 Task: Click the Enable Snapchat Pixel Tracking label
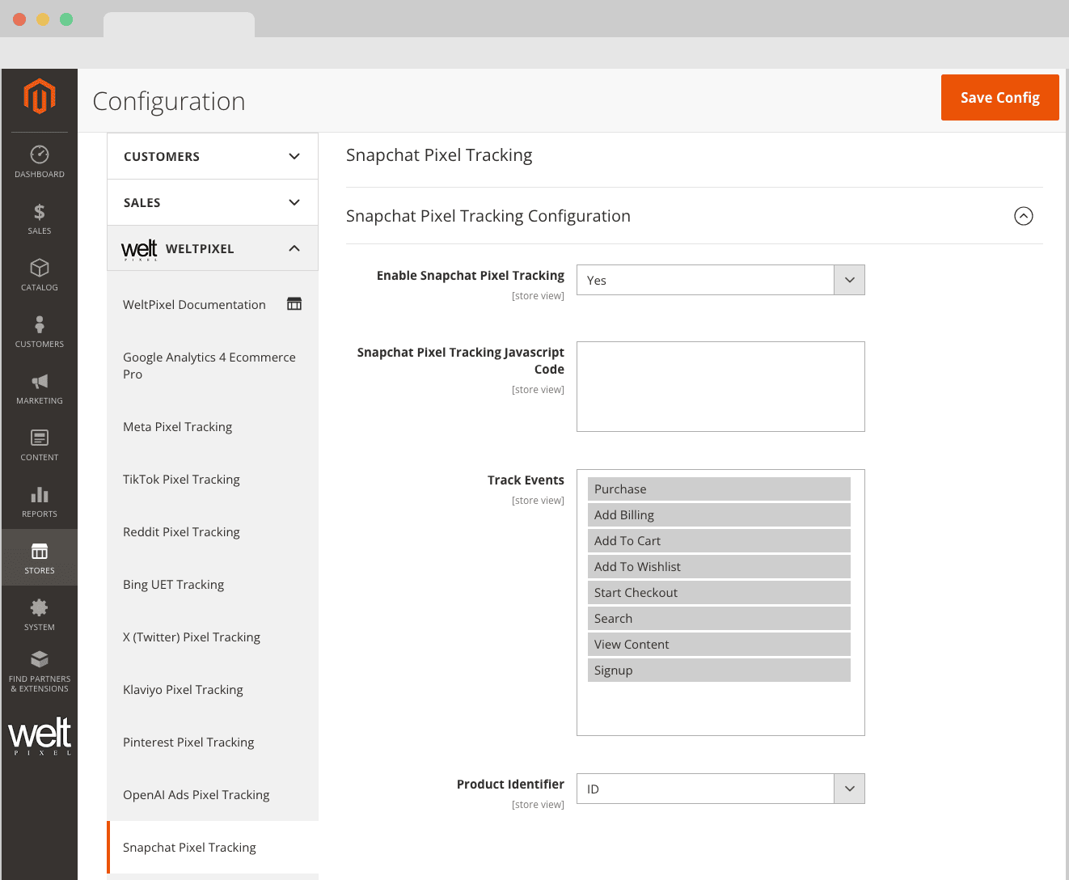(471, 276)
